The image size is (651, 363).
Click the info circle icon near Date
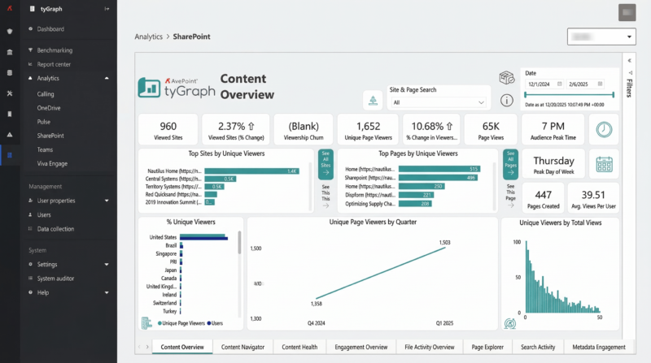(507, 101)
